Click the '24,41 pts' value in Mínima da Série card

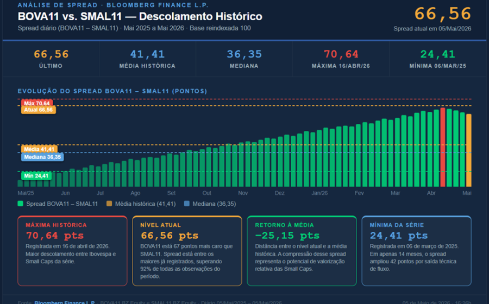[x=399, y=236]
